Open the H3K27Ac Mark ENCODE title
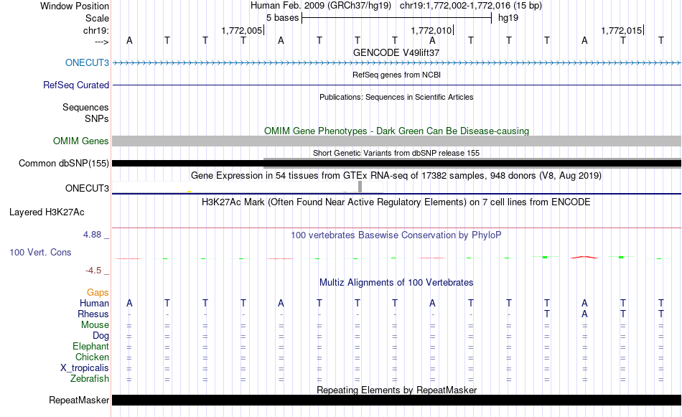682x417 pixels. [396, 202]
